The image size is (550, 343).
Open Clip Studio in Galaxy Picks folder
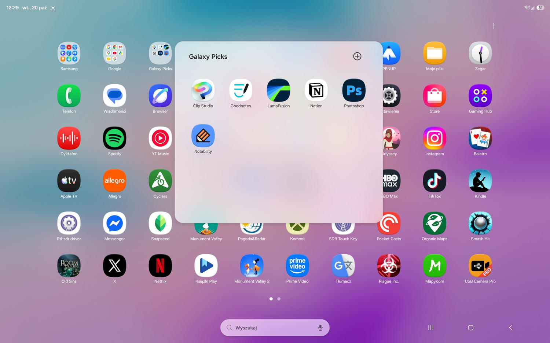point(203,90)
